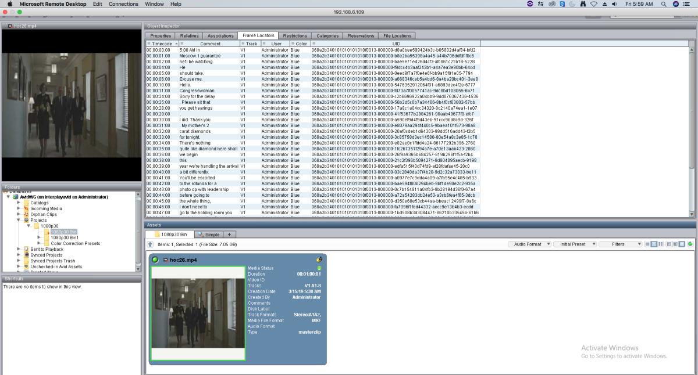Expand the Incoming Media folder
This screenshot has height=375, width=698.
[x=19, y=208]
